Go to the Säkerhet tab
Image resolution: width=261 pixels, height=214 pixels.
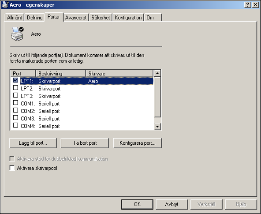tap(101, 18)
